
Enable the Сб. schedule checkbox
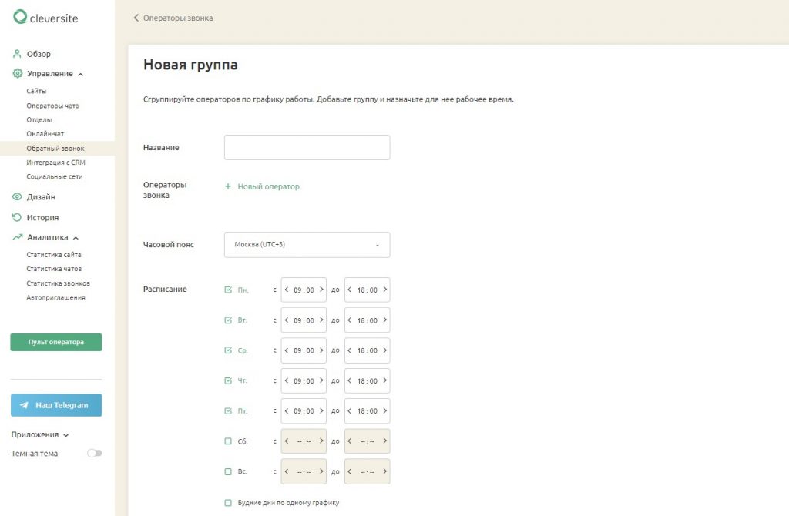coord(228,441)
